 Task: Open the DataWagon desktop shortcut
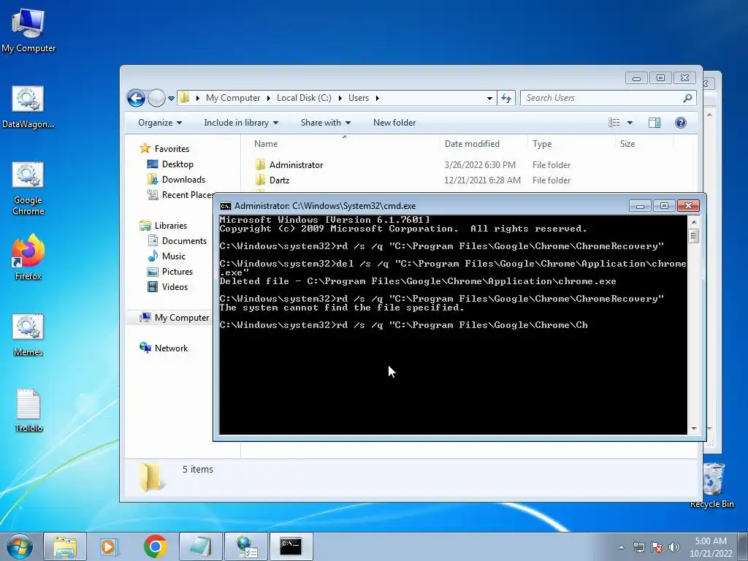coord(28,107)
